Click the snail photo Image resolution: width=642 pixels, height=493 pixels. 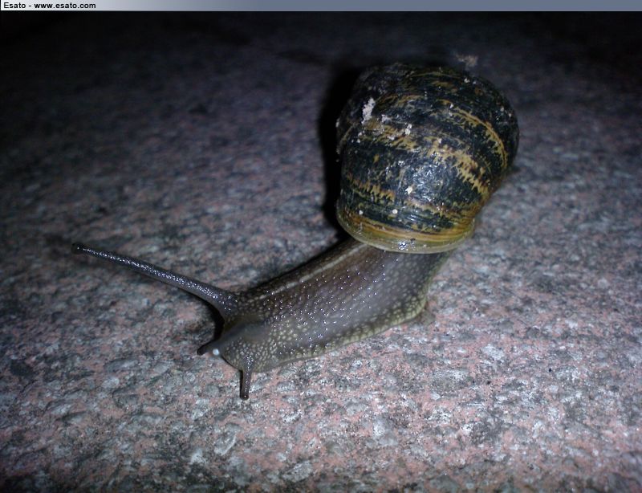click(321, 252)
